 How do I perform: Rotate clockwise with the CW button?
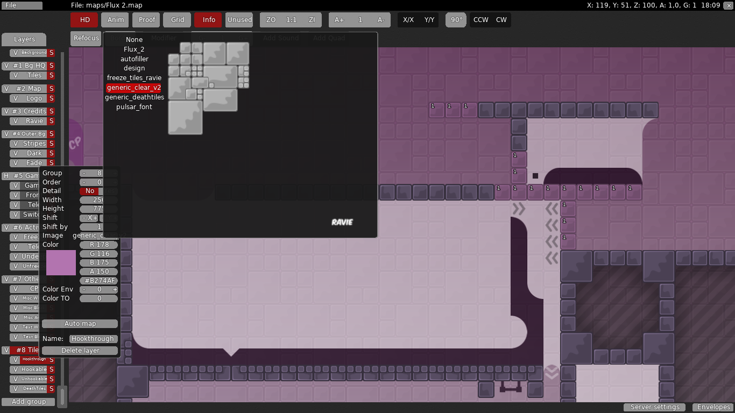pyautogui.click(x=501, y=20)
